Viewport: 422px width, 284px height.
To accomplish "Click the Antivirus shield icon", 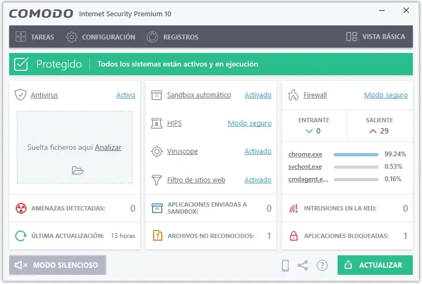I will (x=21, y=95).
